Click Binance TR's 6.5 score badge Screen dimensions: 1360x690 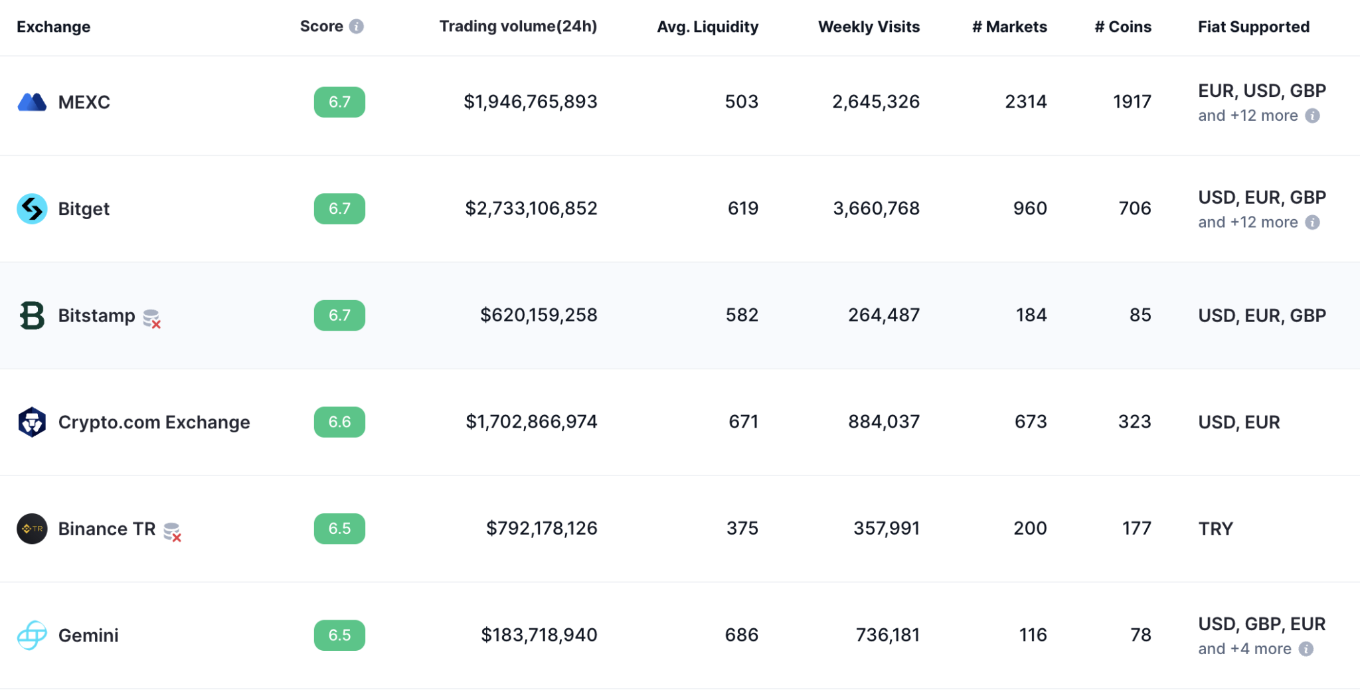pyautogui.click(x=339, y=529)
